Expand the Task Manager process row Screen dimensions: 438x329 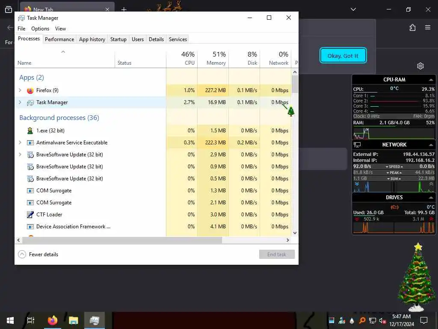pyautogui.click(x=20, y=102)
